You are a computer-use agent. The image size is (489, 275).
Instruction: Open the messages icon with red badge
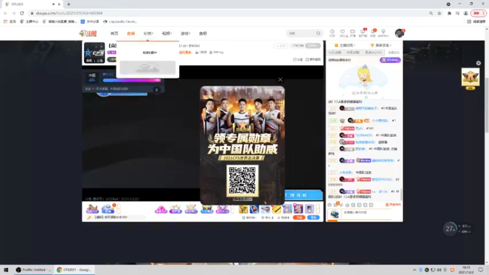(373, 33)
